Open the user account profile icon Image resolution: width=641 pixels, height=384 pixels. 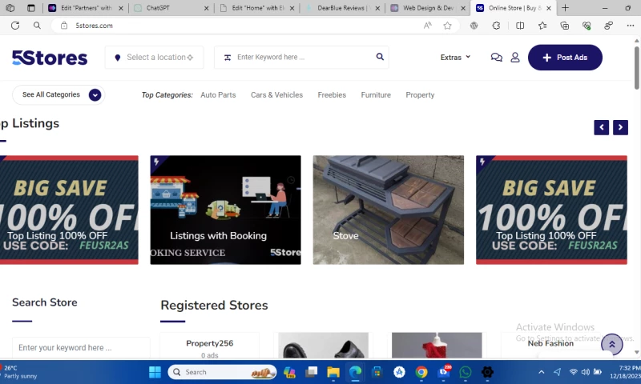pyautogui.click(x=515, y=57)
